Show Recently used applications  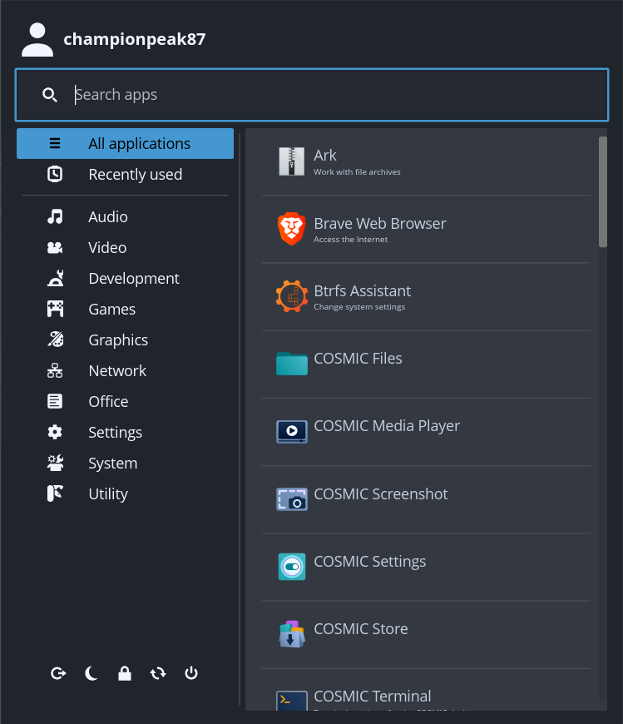click(x=125, y=175)
